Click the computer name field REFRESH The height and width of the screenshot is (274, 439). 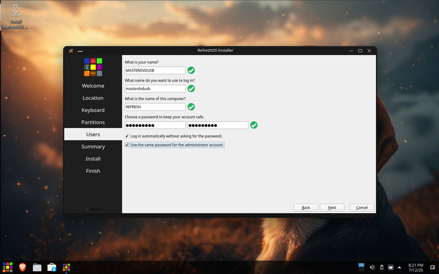pyautogui.click(x=155, y=107)
